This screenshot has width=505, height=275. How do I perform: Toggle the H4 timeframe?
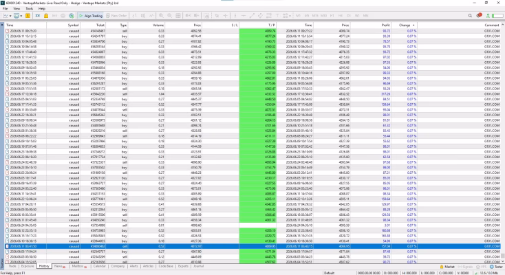pyautogui.click(x=341, y=15)
